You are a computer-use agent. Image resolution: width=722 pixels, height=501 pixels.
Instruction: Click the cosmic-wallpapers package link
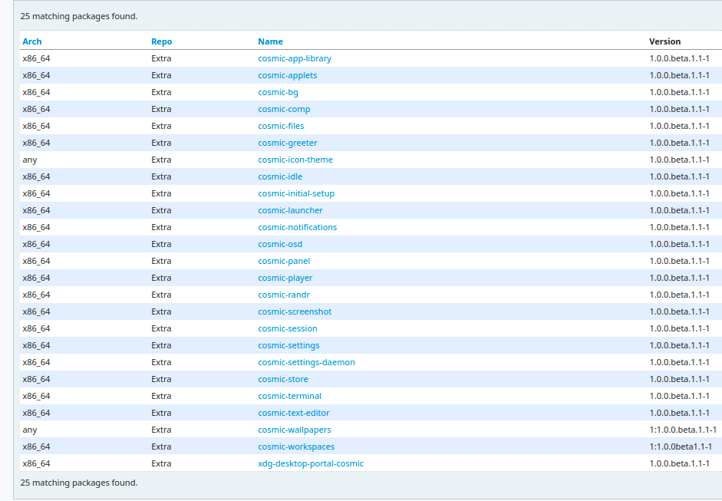click(295, 430)
